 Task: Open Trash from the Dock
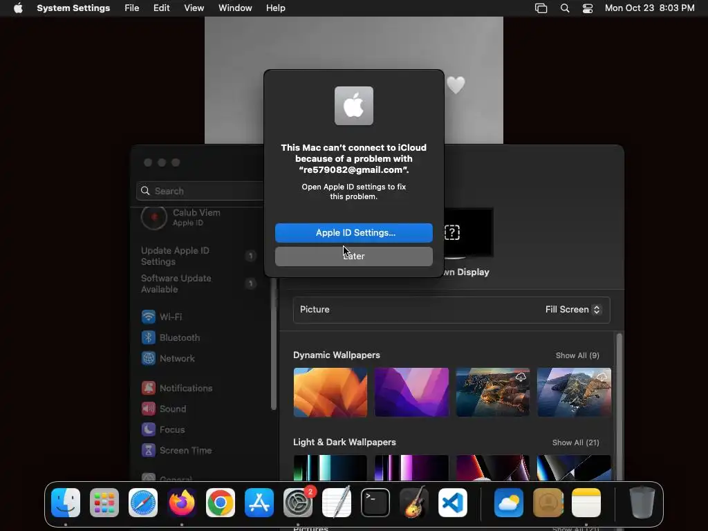pos(642,503)
